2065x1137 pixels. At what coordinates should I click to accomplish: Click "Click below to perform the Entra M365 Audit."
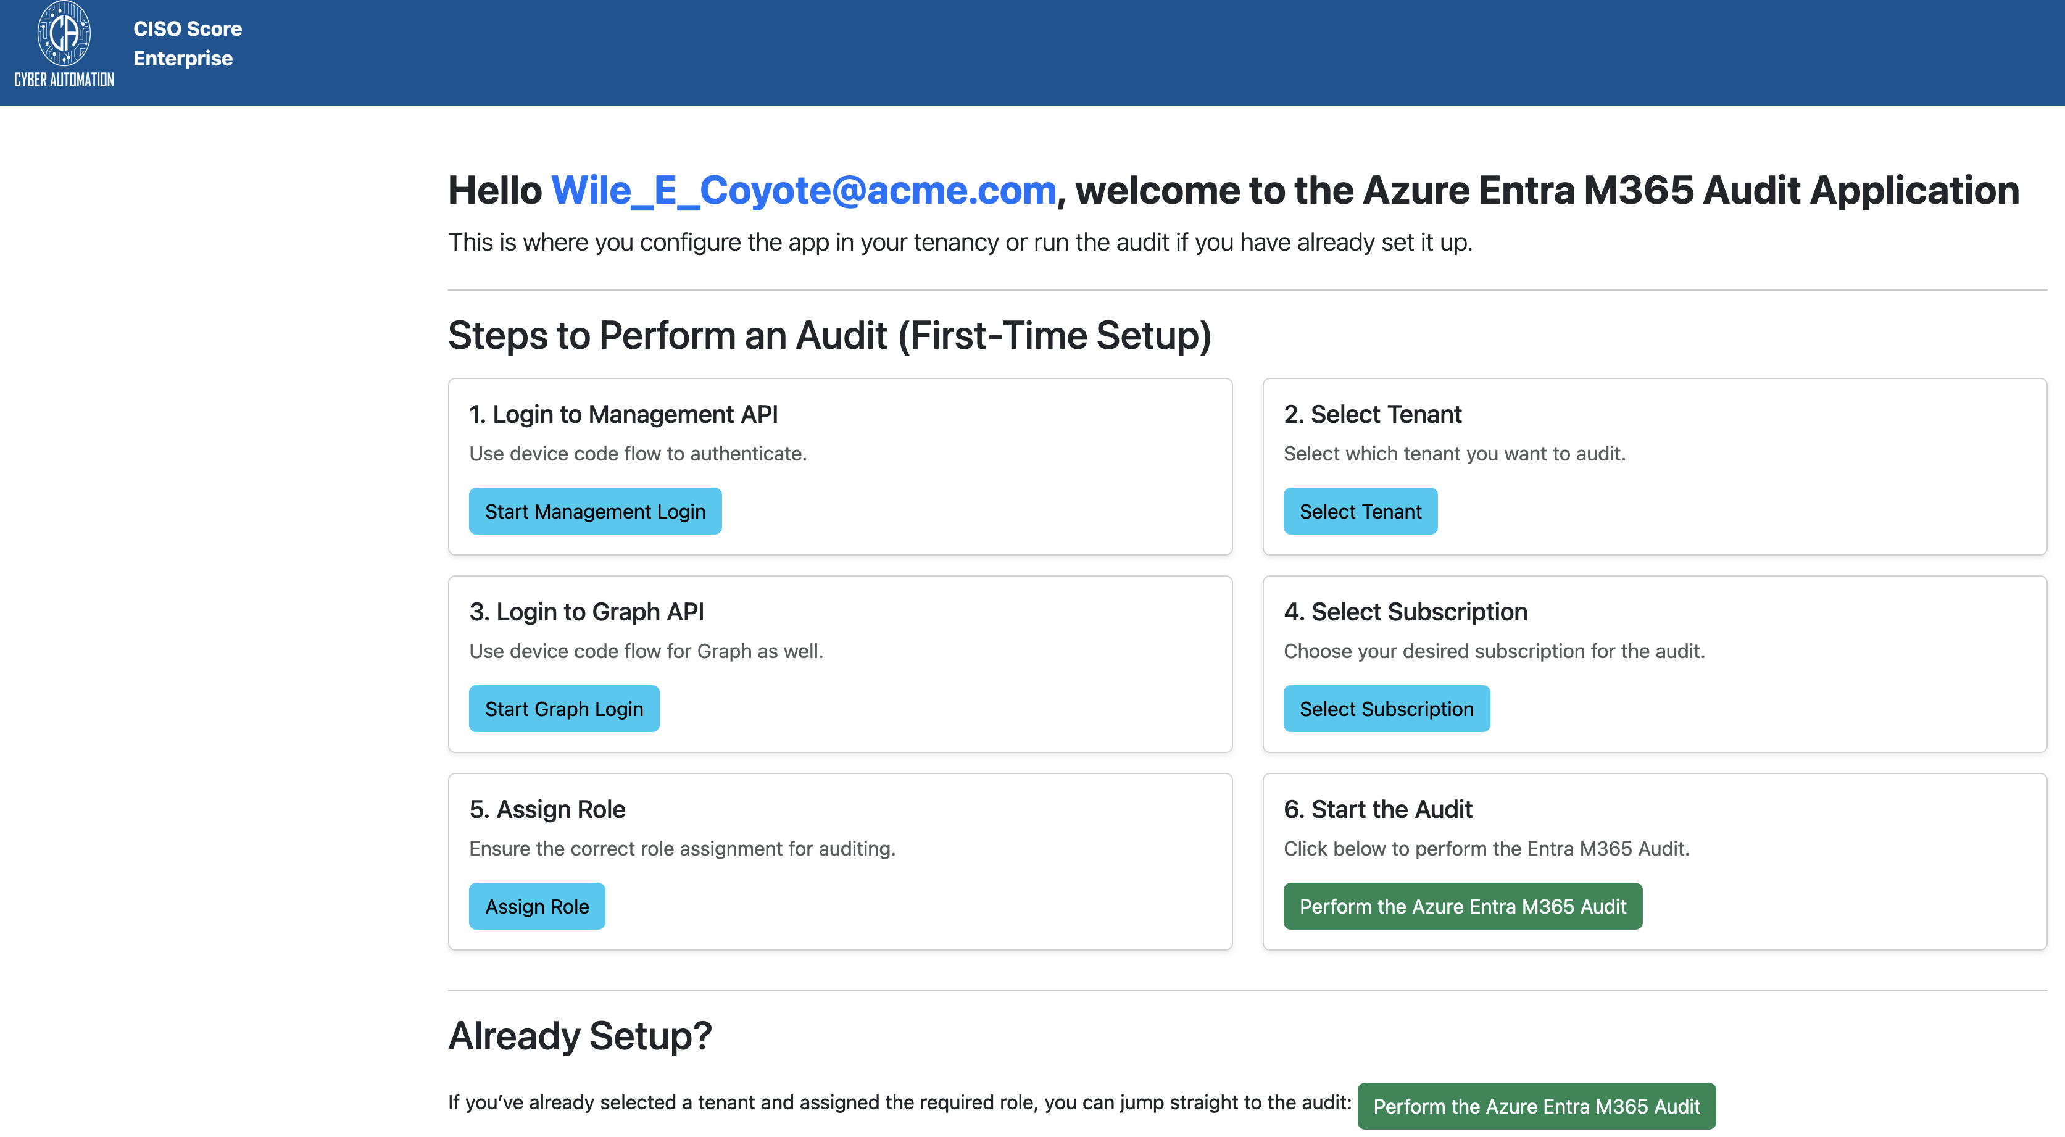coord(1485,848)
